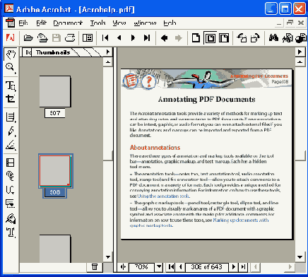Select the Hand tool
Image resolution: width=308 pixels, height=277 pixels.
click(11, 54)
